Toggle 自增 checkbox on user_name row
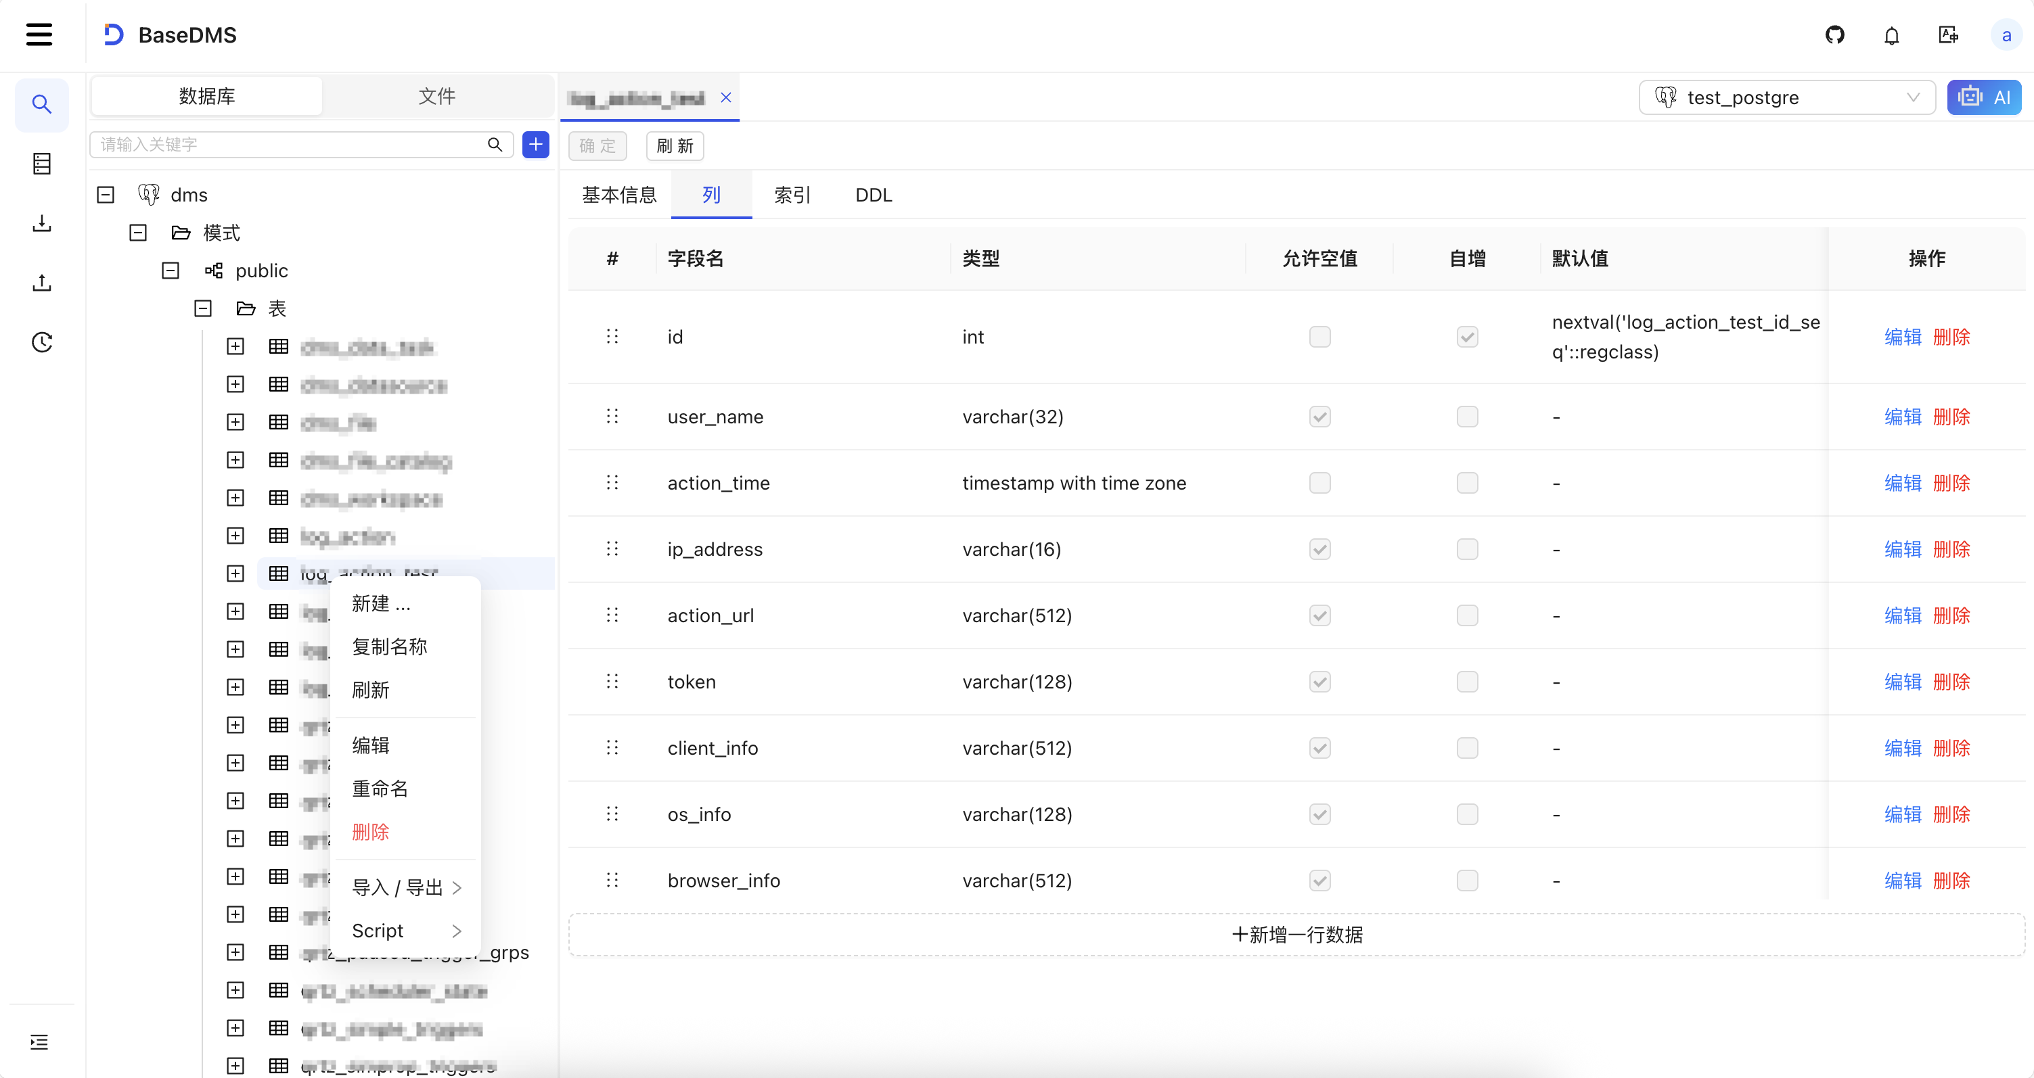This screenshot has width=2034, height=1078. pyautogui.click(x=1467, y=417)
